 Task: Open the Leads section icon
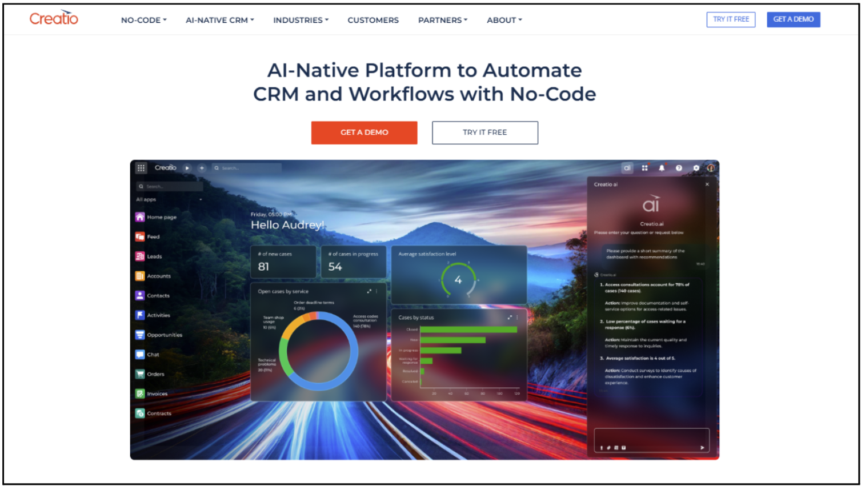140,256
